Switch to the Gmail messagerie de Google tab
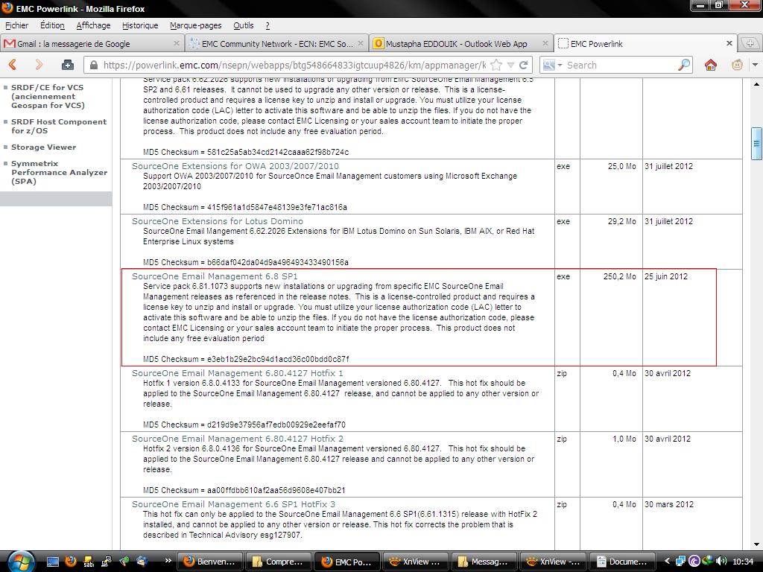 pyautogui.click(x=92, y=43)
